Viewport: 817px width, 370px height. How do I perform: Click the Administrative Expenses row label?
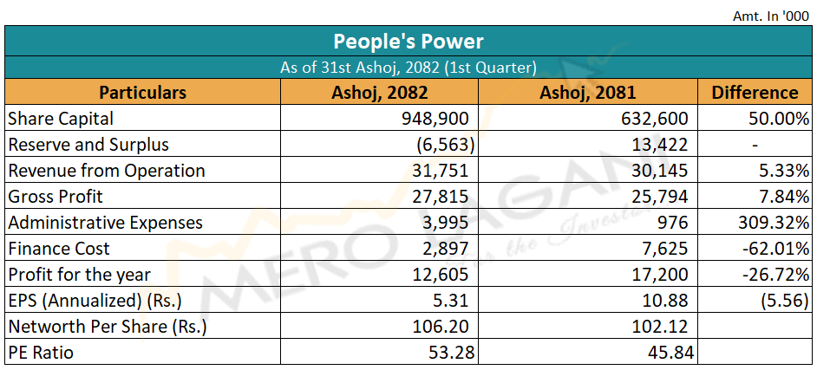coord(105,222)
